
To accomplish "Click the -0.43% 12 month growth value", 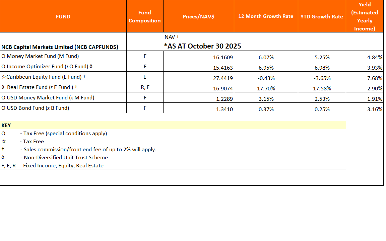I will coord(266,78).
